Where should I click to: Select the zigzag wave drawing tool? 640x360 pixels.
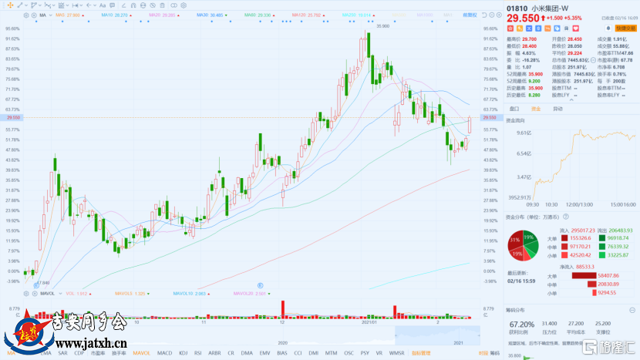pyautogui.click(x=48, y=5)
